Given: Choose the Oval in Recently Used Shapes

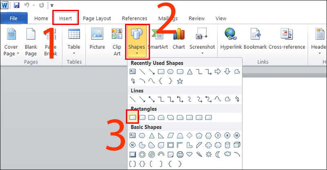Looking at the screenshot, I should click(x=170, y=72).
